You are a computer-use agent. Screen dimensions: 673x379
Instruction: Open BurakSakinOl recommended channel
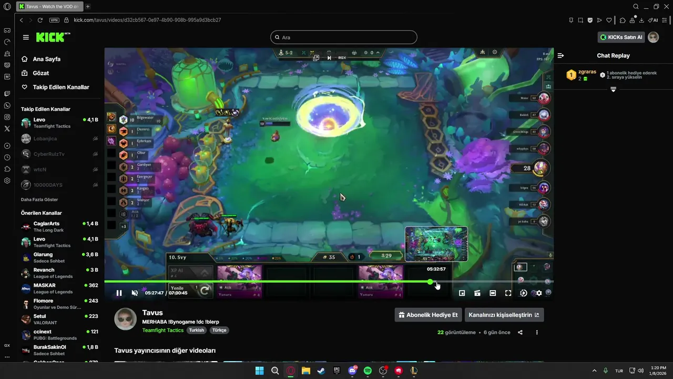tap(59, 350)
